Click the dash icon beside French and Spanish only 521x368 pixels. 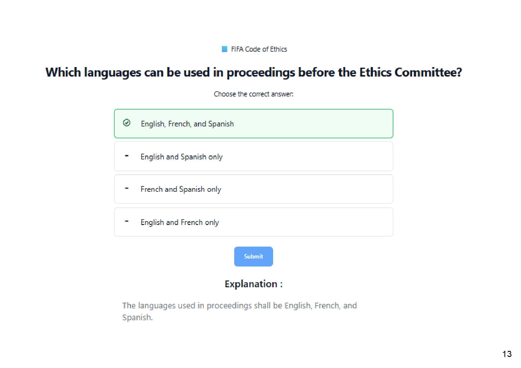pos(127,188)
